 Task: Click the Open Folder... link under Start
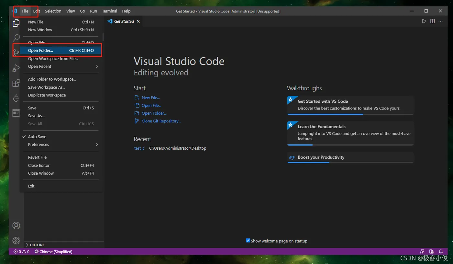[154, 113]
